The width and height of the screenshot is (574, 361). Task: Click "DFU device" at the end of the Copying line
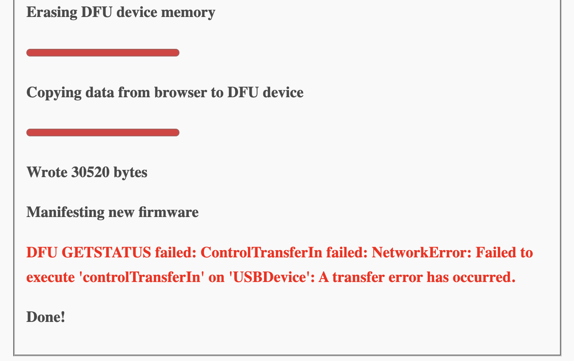click(x=265, y=93)
